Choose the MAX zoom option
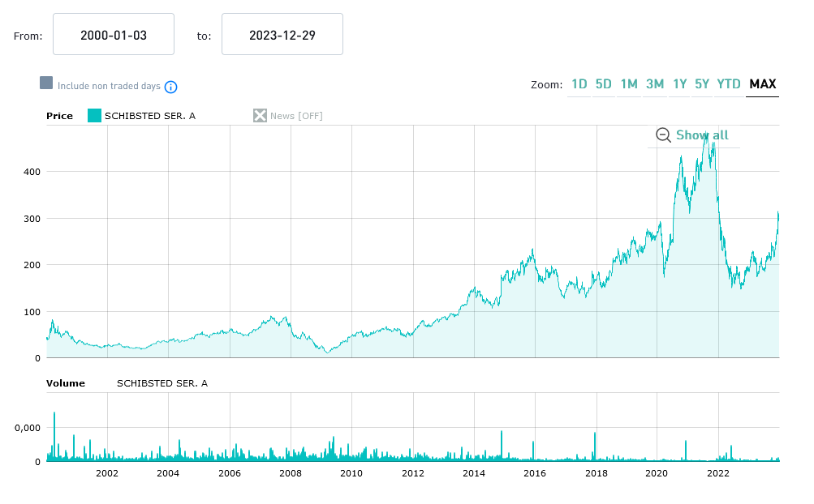This screenshot has width=814, height=504. 763,84
